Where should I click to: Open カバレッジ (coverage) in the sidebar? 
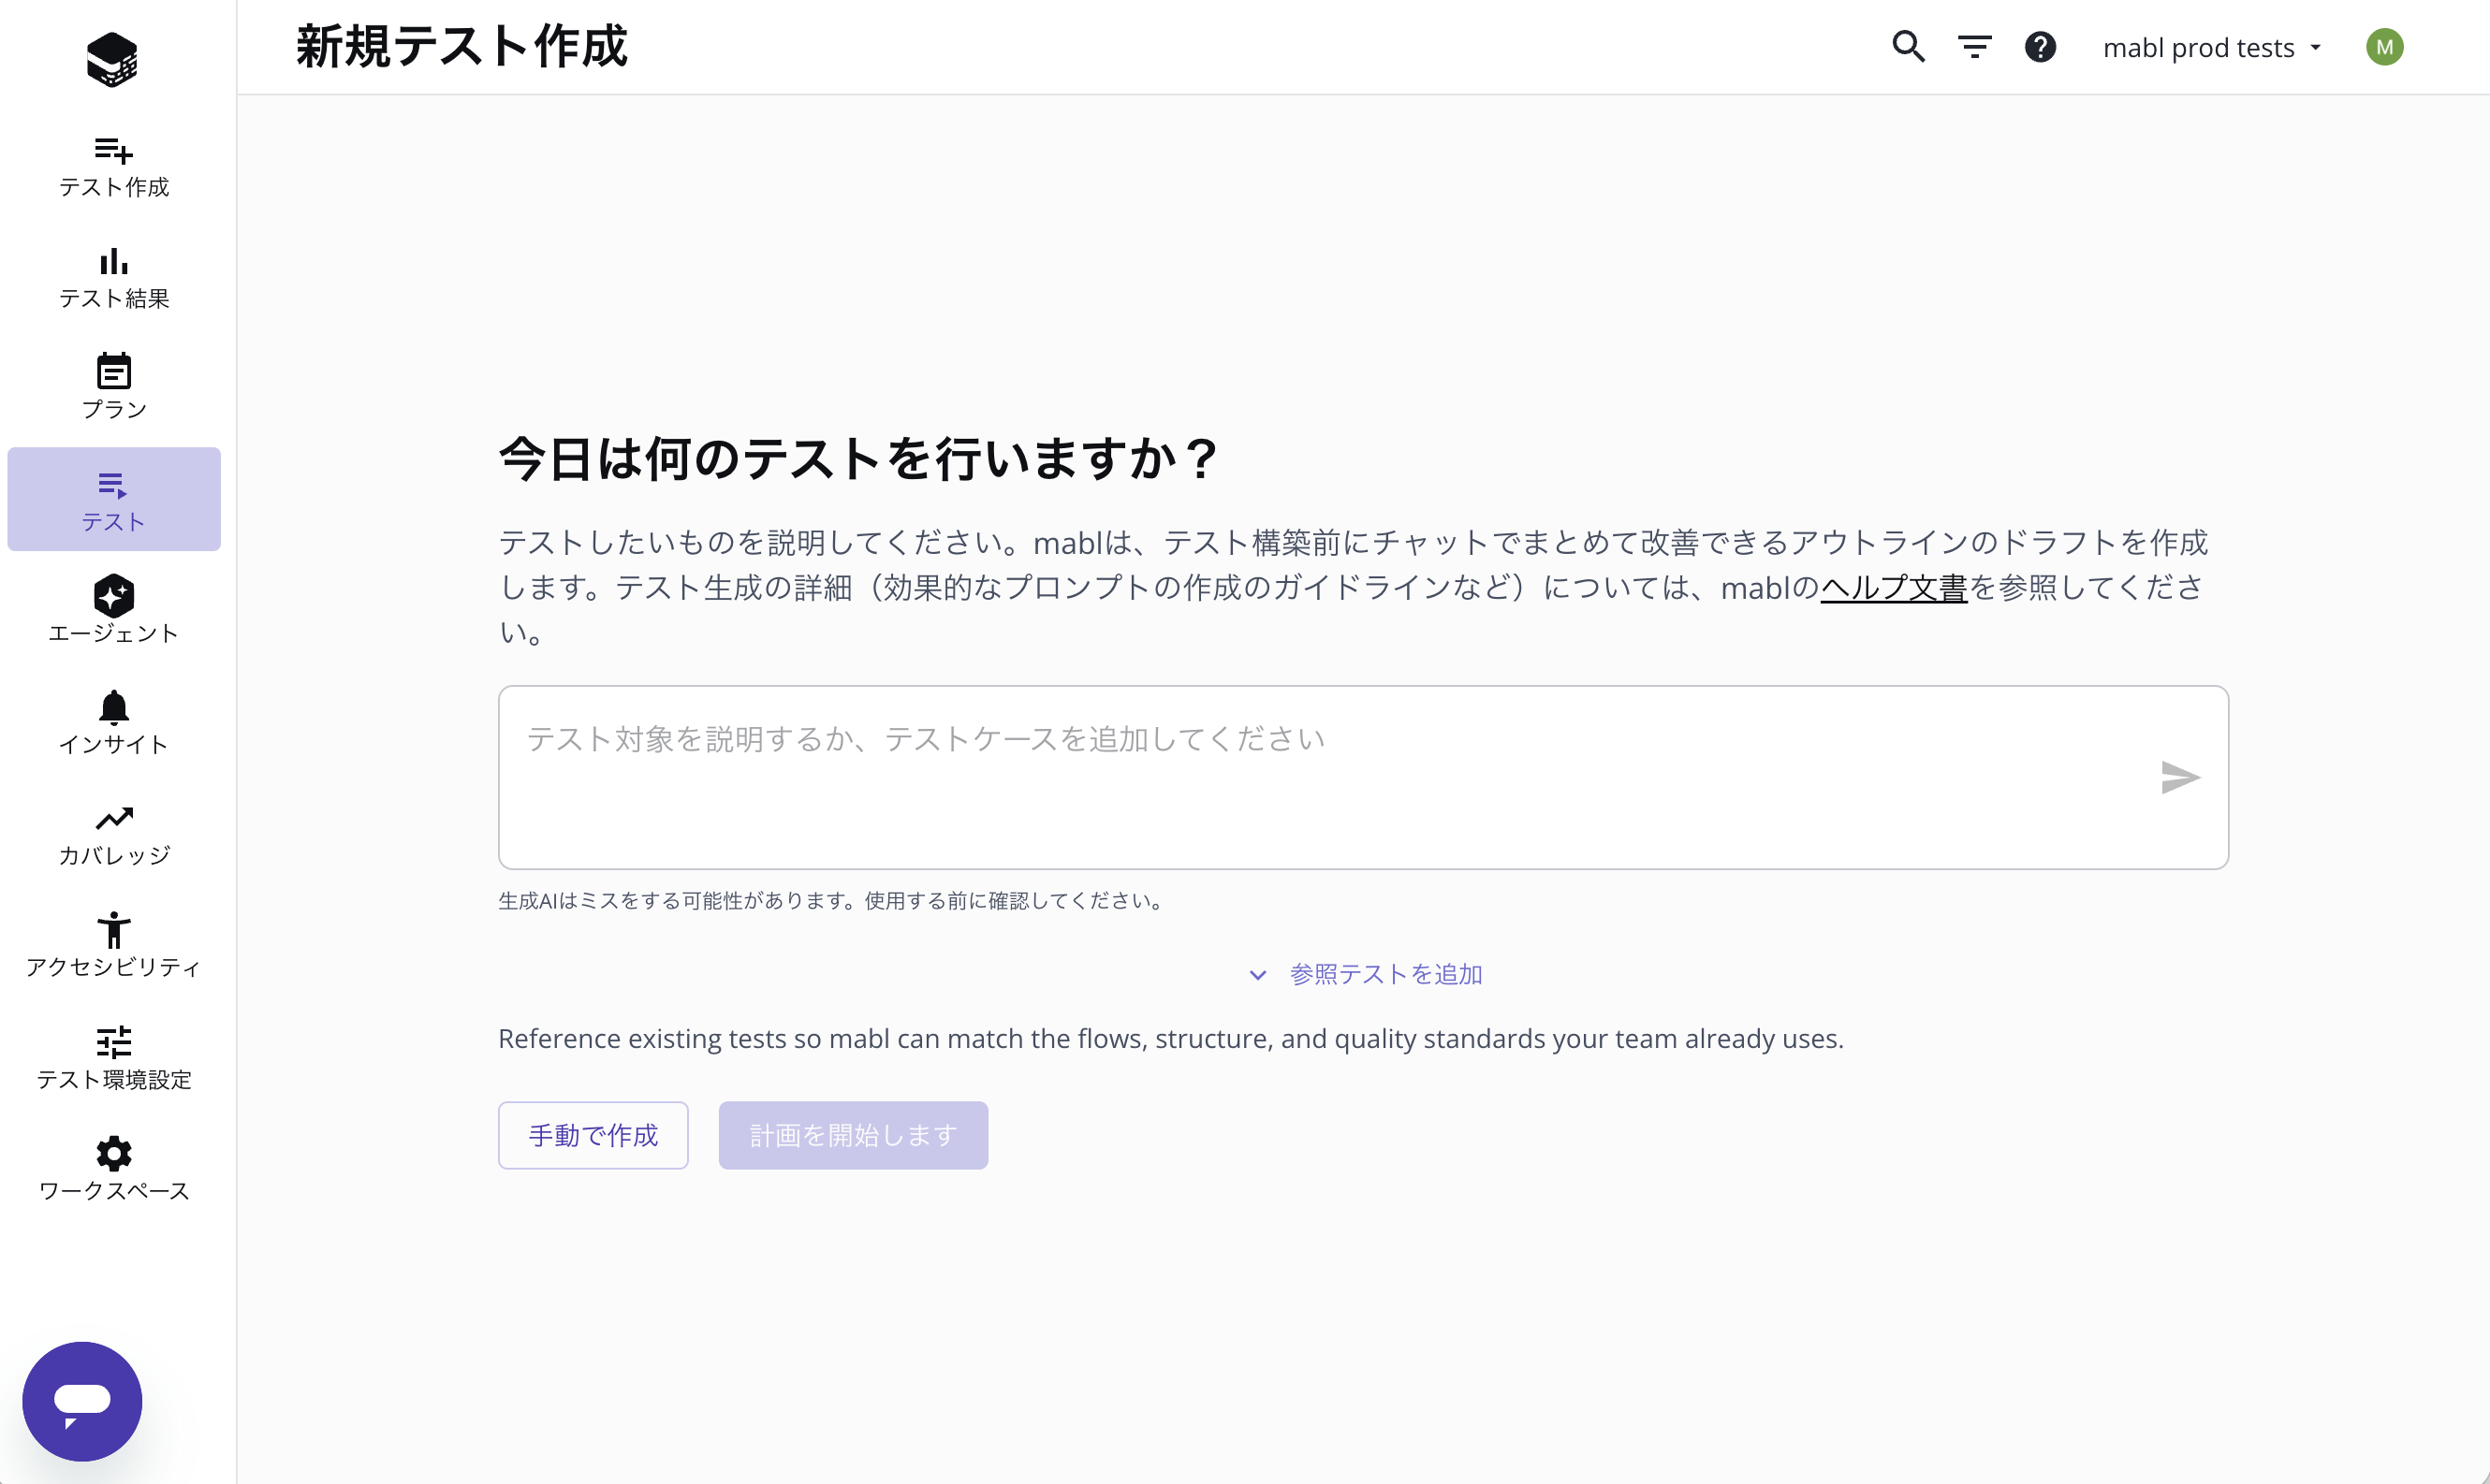click(114, 834)
